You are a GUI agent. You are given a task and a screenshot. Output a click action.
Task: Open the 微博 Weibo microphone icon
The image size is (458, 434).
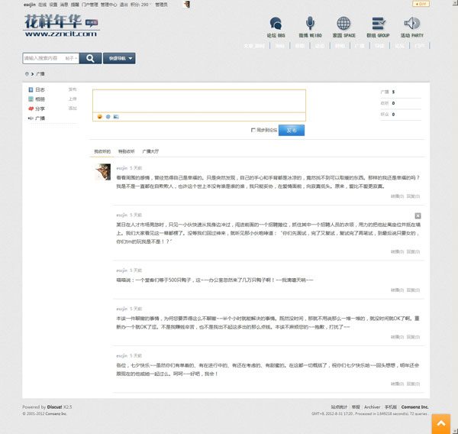[309, 24]
